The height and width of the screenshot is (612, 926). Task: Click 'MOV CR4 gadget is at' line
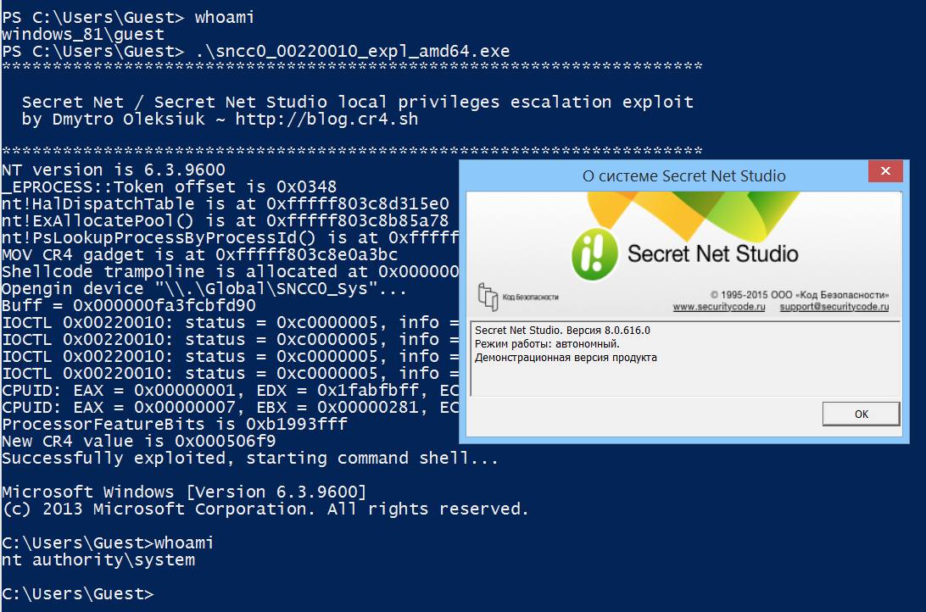point(199,254)
